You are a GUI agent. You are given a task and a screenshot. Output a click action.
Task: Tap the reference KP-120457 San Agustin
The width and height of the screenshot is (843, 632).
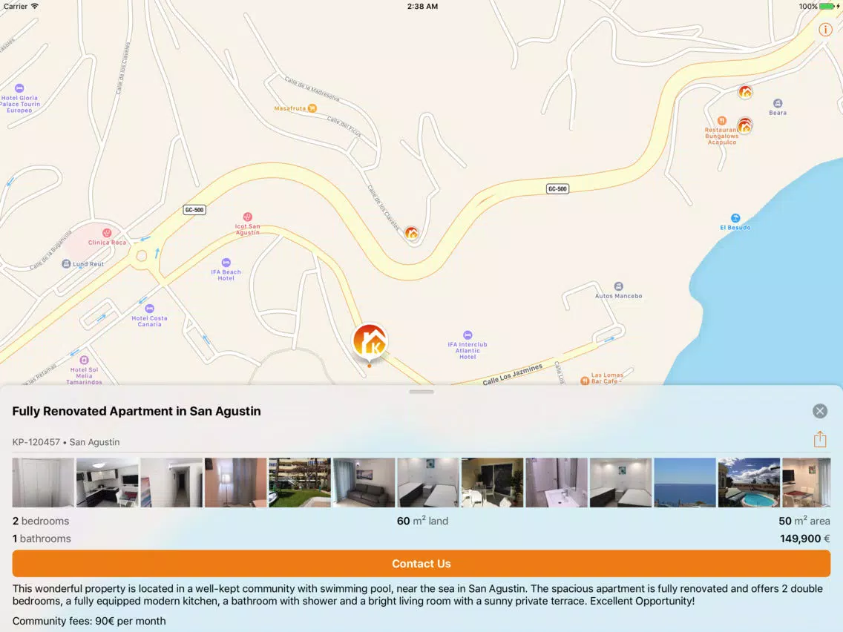click(x=66, y=442)
